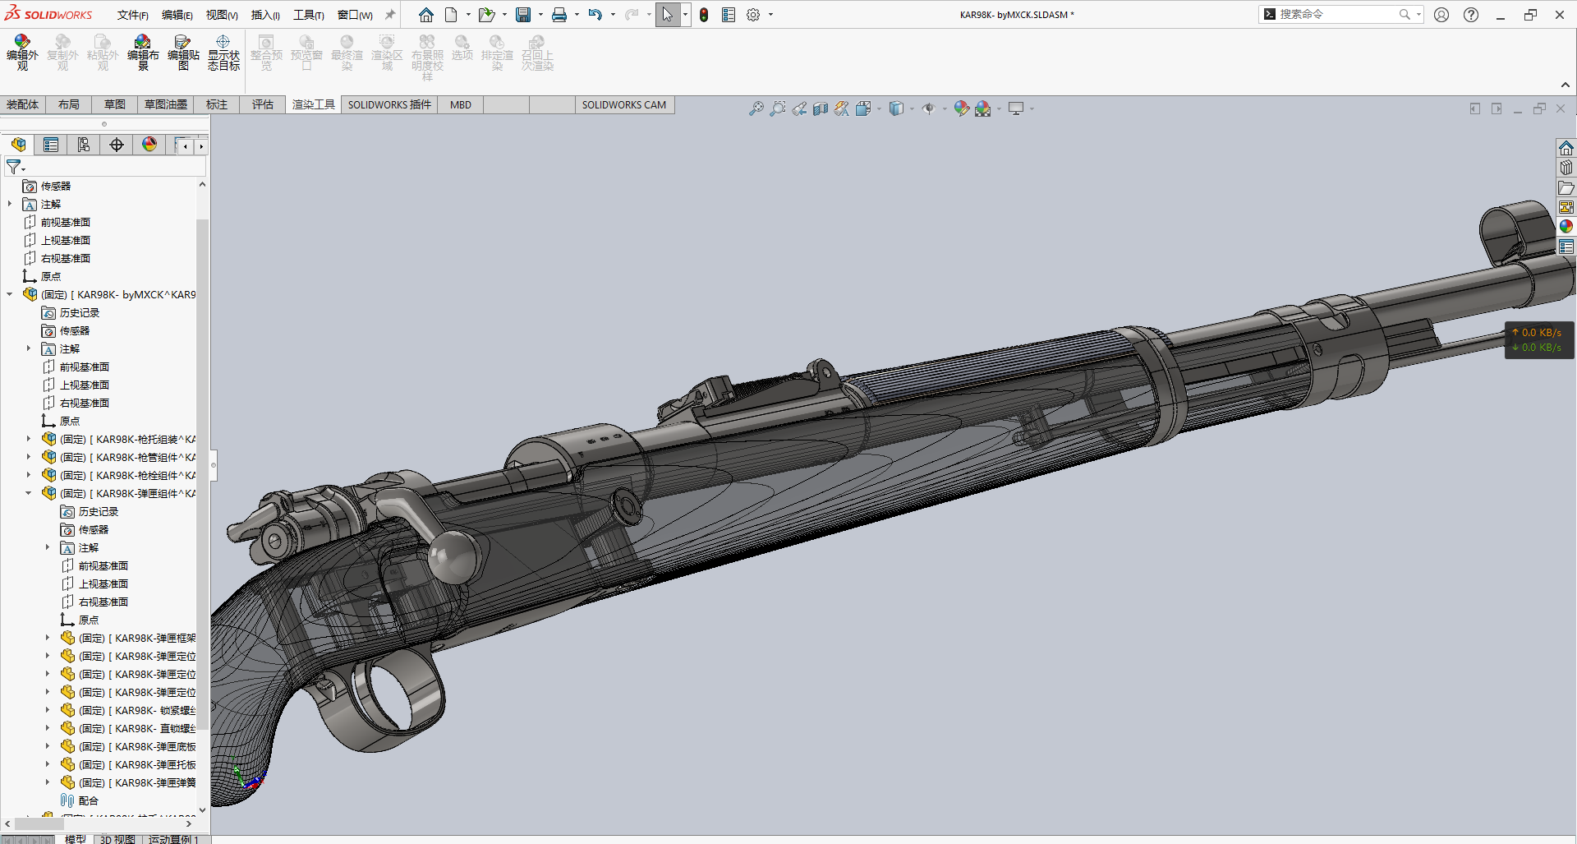
Task: Open Design Library in the task pane
Action: pos(1566,168)
